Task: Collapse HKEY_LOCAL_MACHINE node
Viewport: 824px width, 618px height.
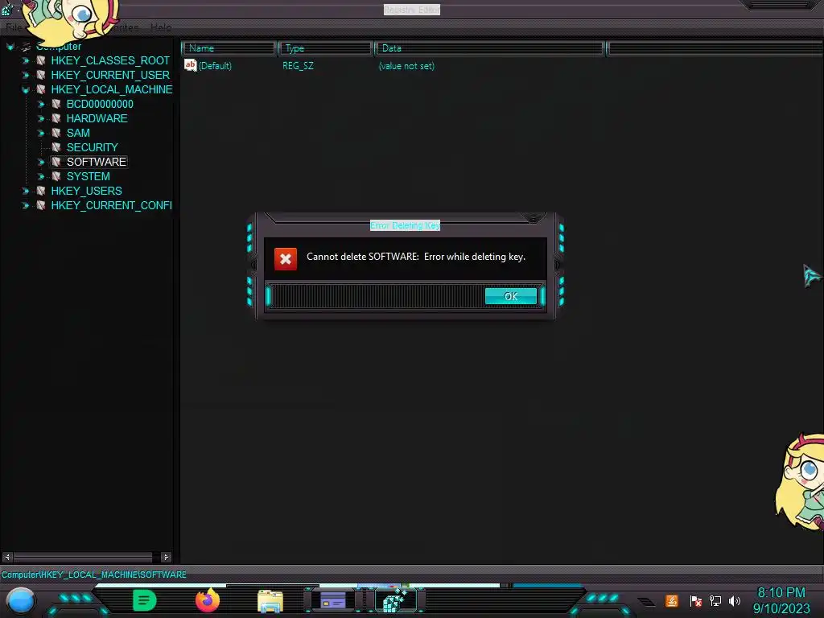Action: [25, 90]
